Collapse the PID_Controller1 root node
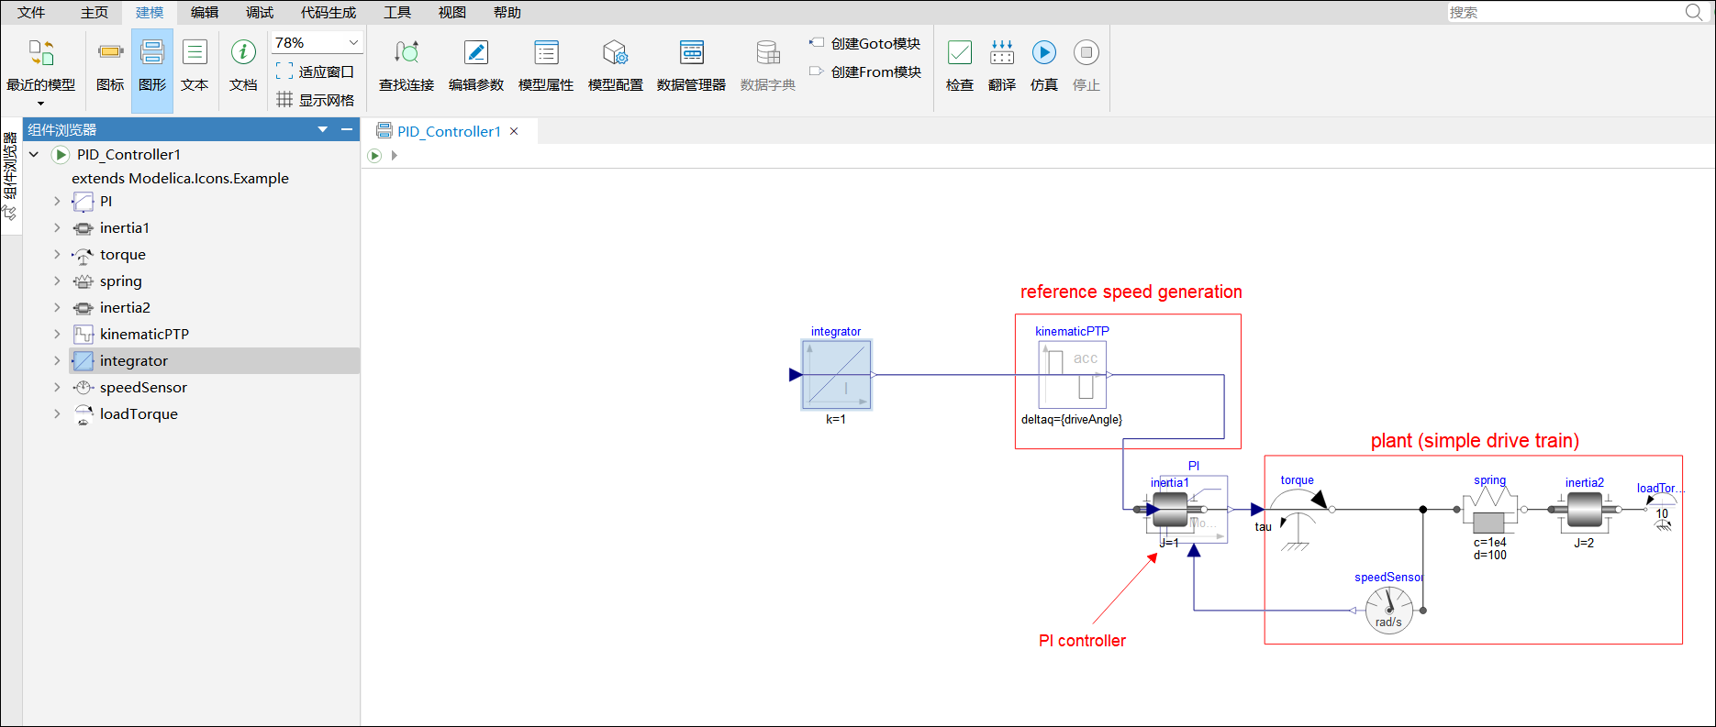Screen dimensions: 1716x727 click(34, 155)
